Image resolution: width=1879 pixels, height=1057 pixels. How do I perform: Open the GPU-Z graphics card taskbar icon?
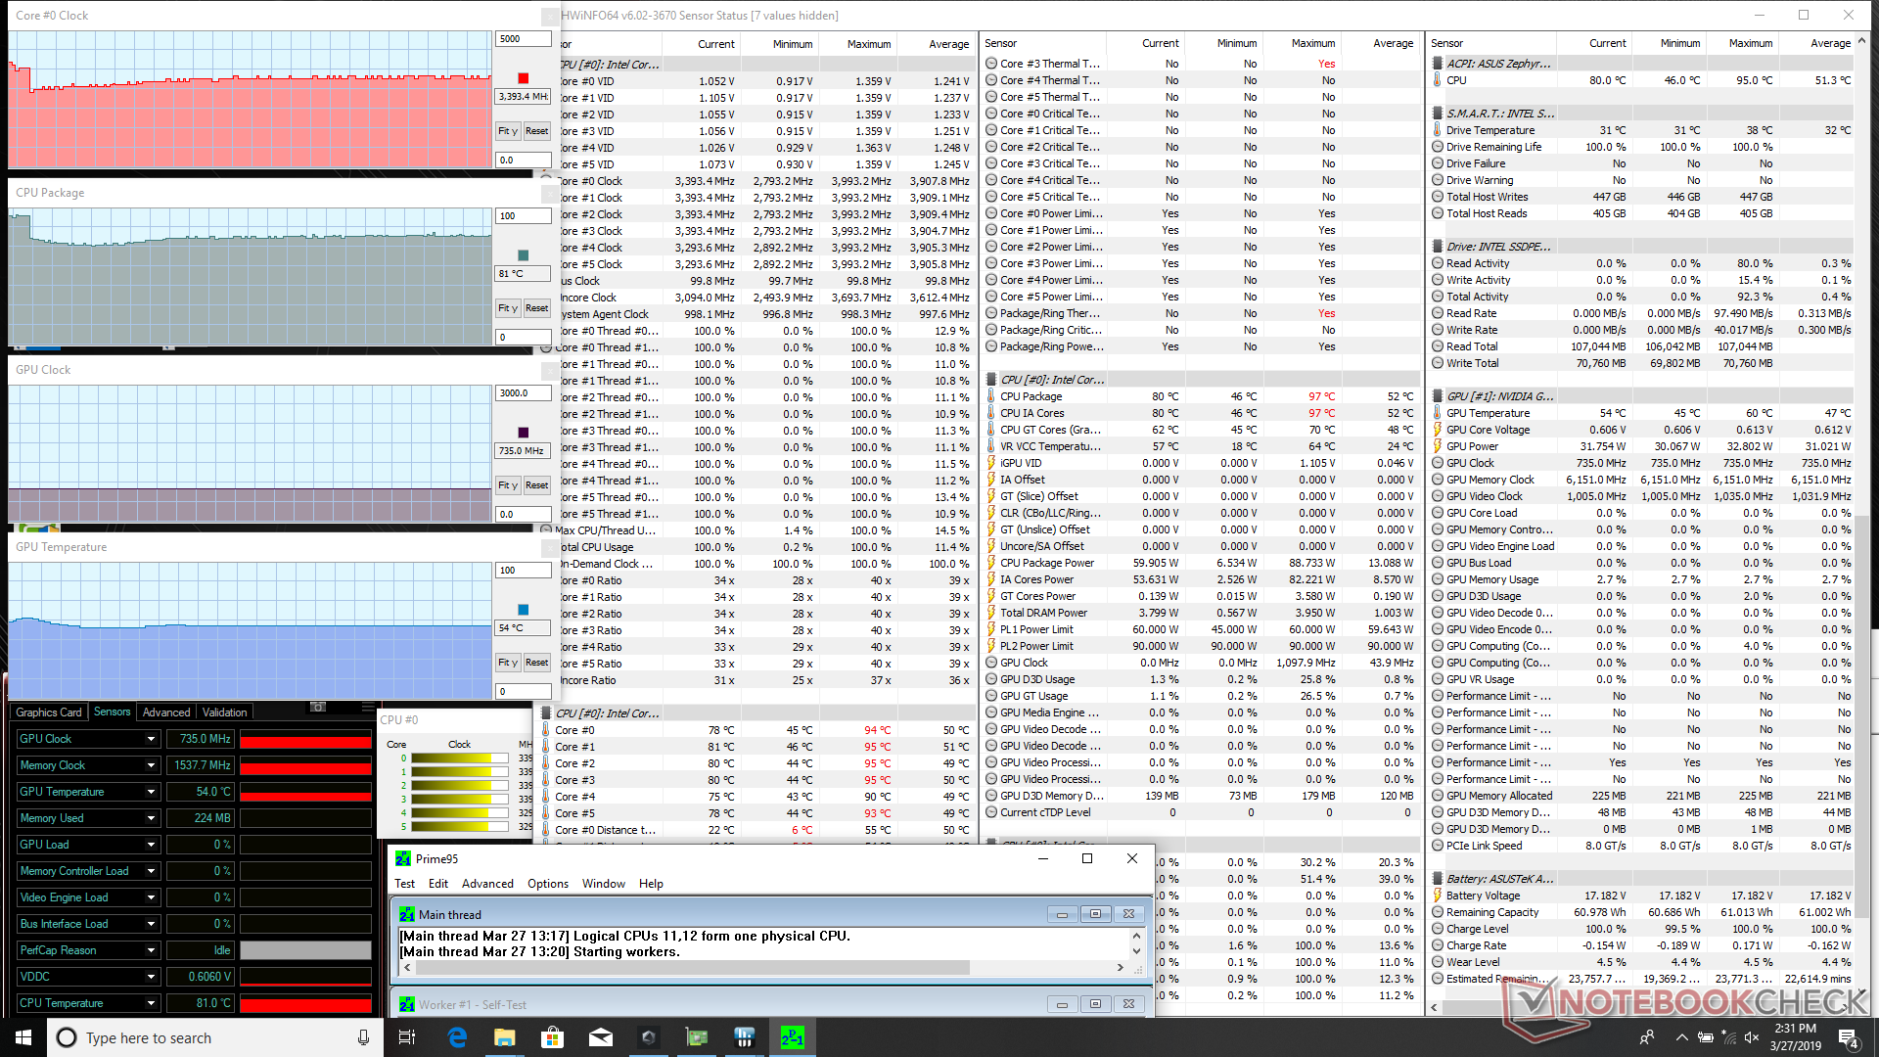pyautogui.click(x=696, y=1037)
